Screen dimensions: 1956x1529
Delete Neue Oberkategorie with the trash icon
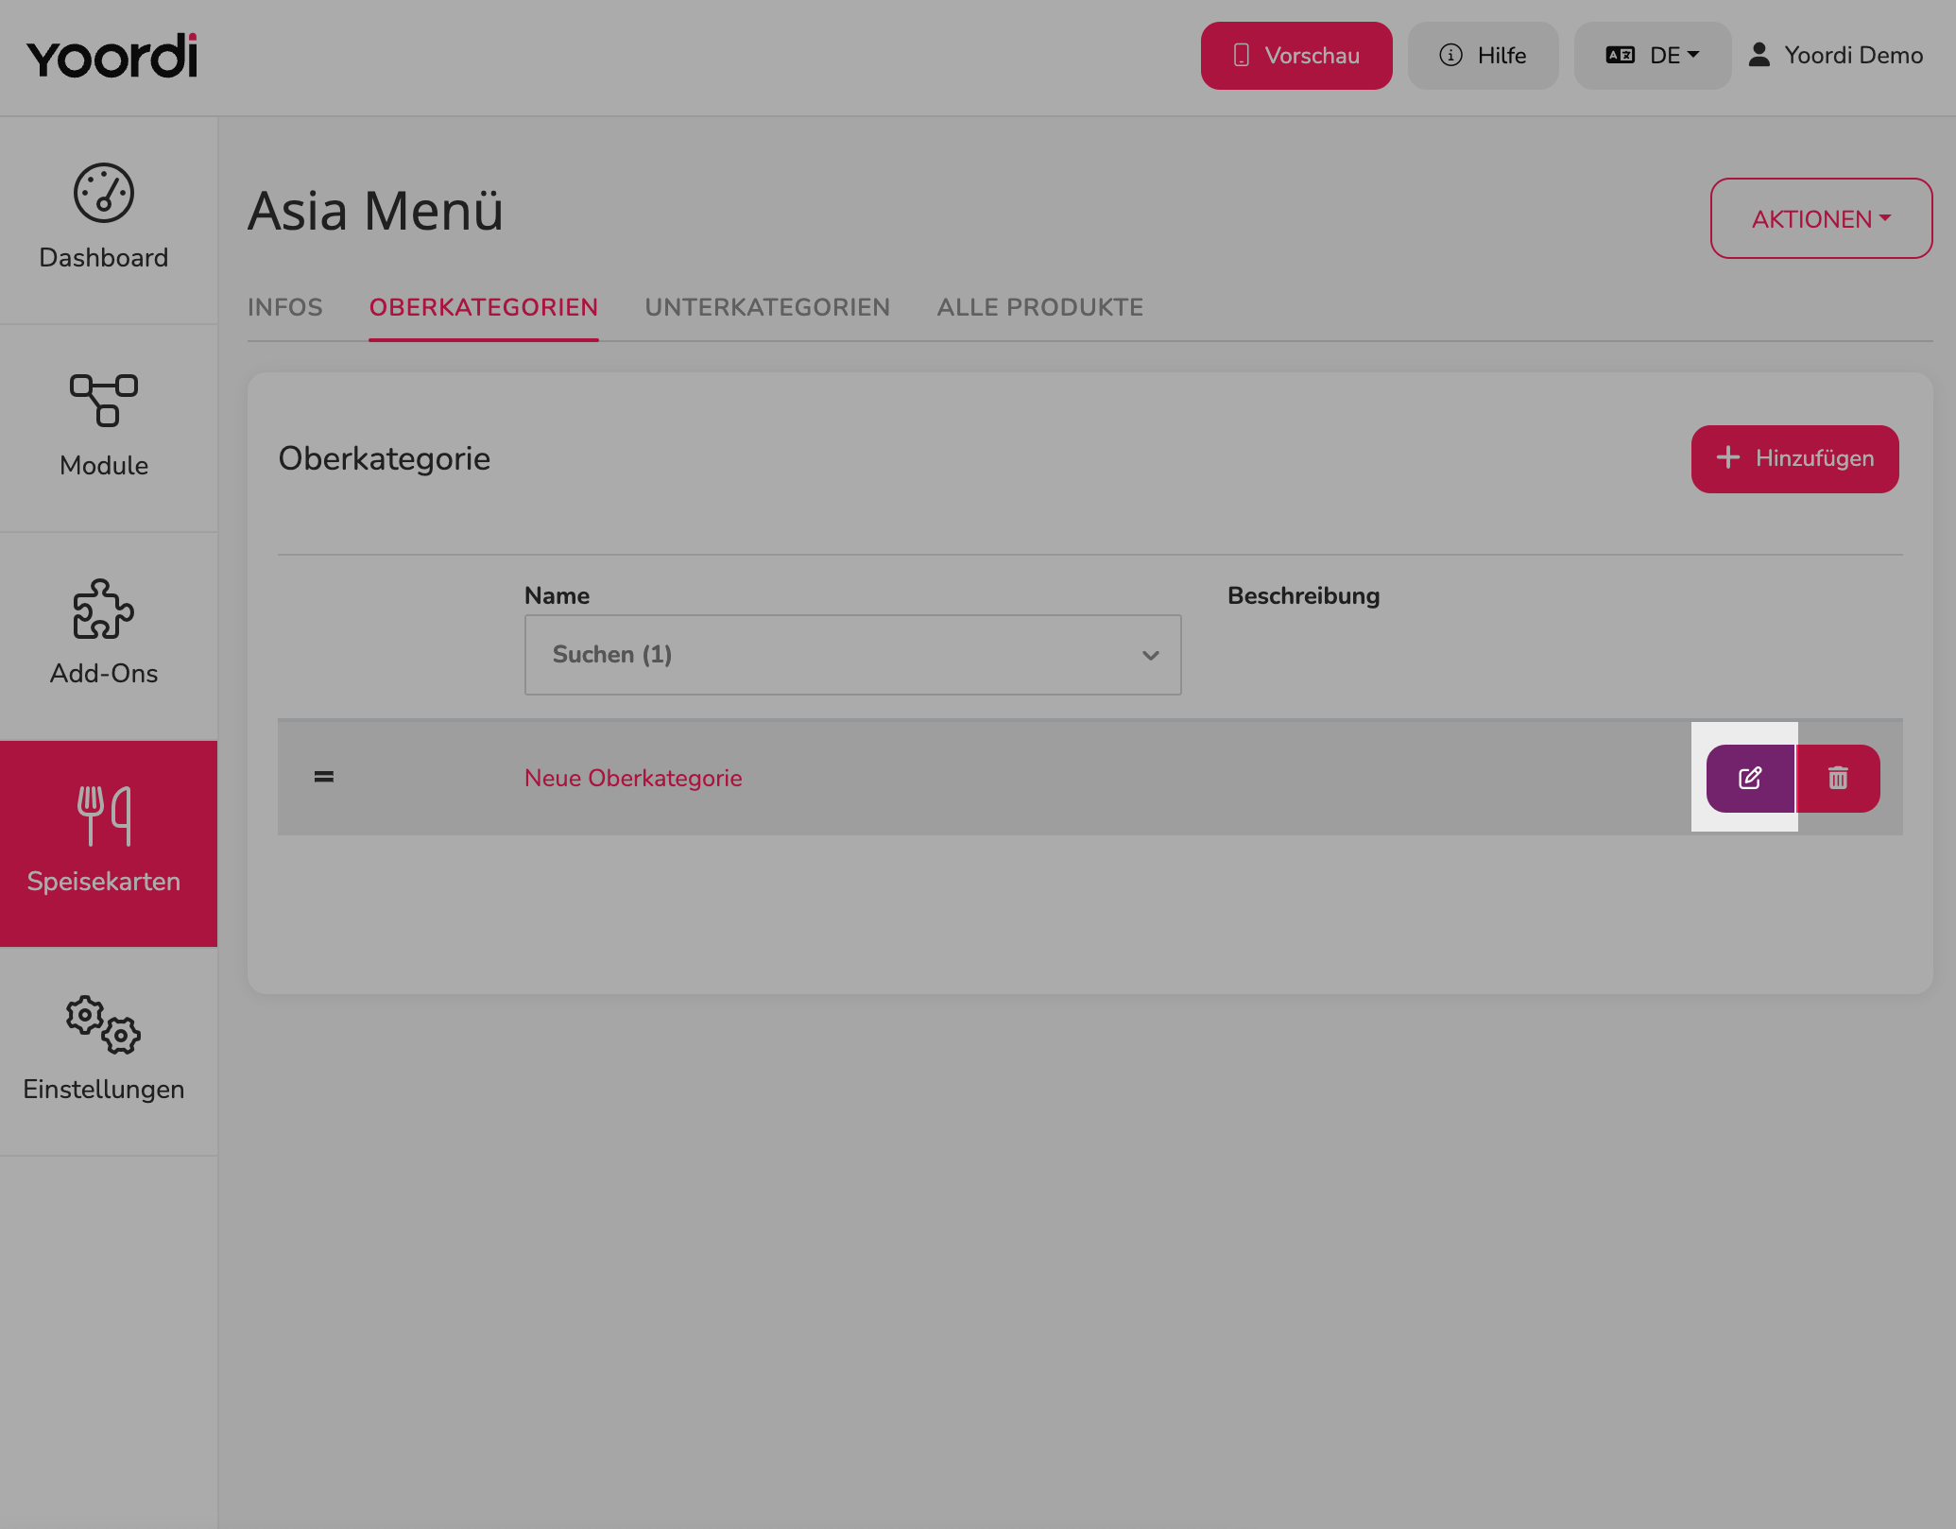pyautogui.click(x=1838, y=778)
